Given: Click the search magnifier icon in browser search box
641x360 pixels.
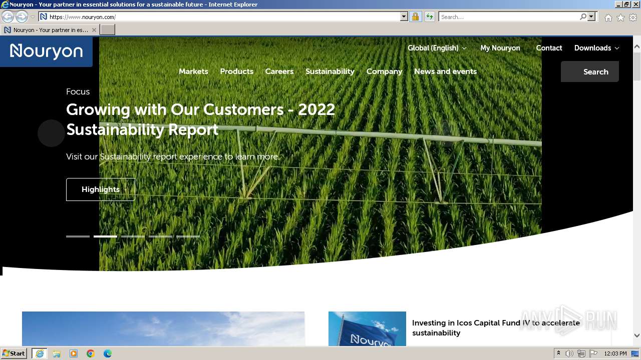Looking at the screenshot, I should (x=583, y=16).
